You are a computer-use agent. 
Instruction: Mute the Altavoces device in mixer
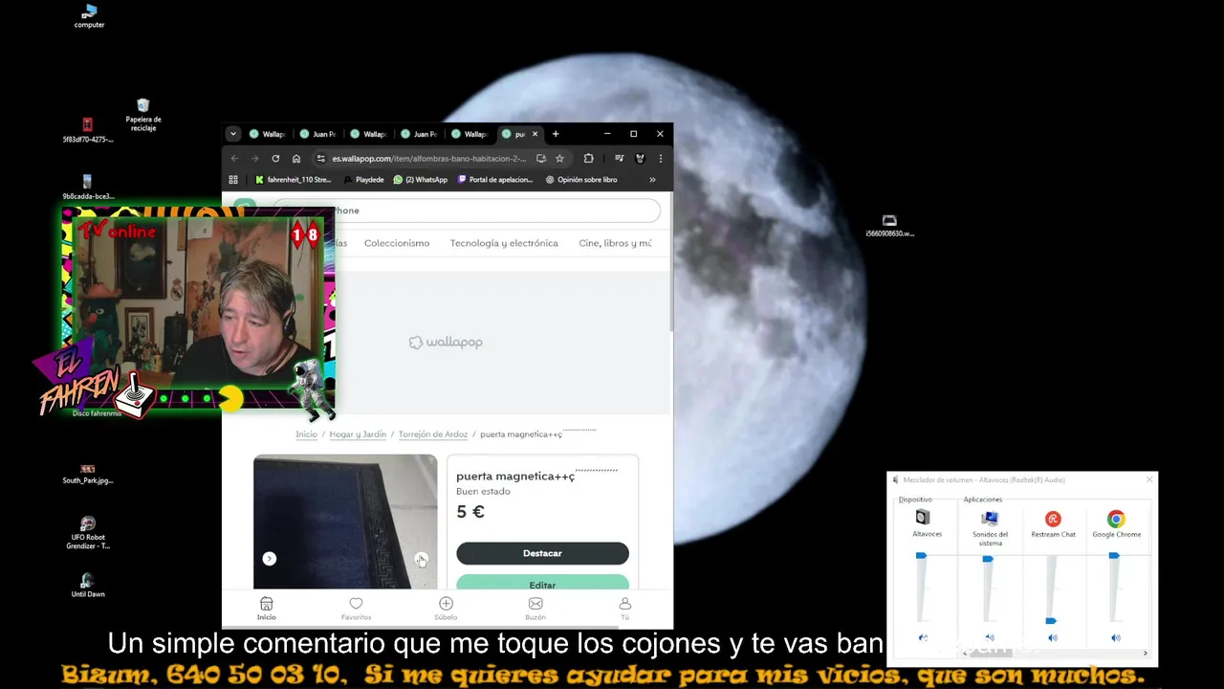click(923, 637)
